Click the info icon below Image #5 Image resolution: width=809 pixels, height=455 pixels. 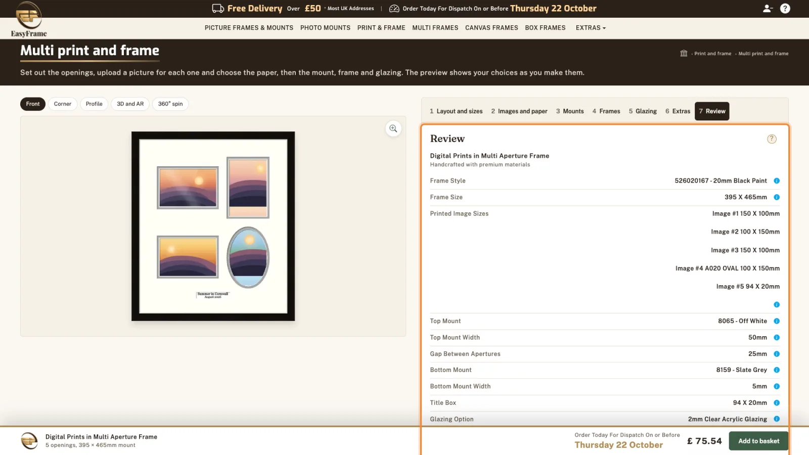777,305
